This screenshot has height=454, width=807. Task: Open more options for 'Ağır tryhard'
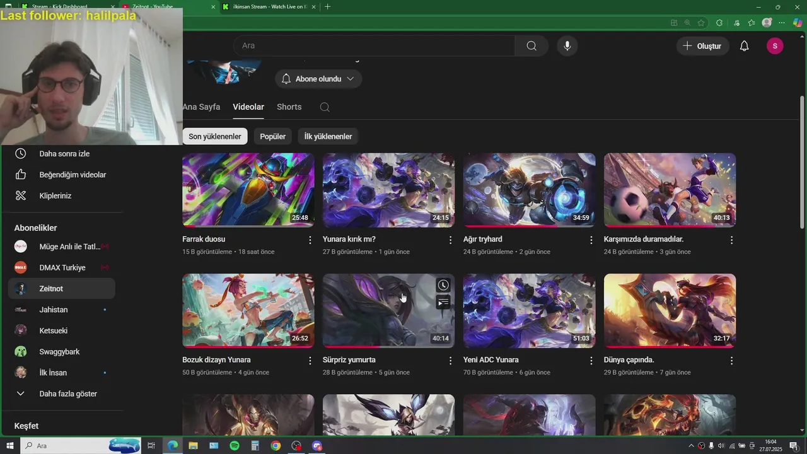[591, 240]
